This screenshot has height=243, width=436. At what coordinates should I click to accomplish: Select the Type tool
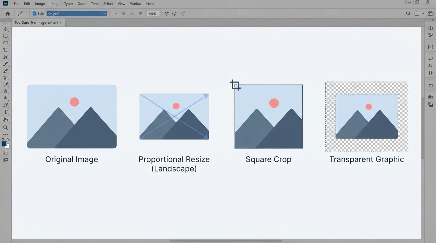click(x=5, y=112)
